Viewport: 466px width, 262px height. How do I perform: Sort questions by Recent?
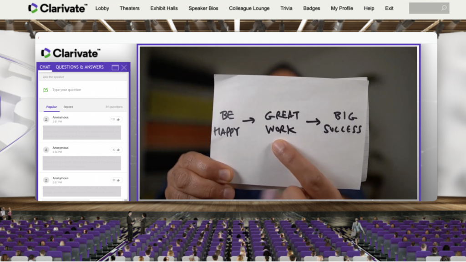click(x=68, y=107)
